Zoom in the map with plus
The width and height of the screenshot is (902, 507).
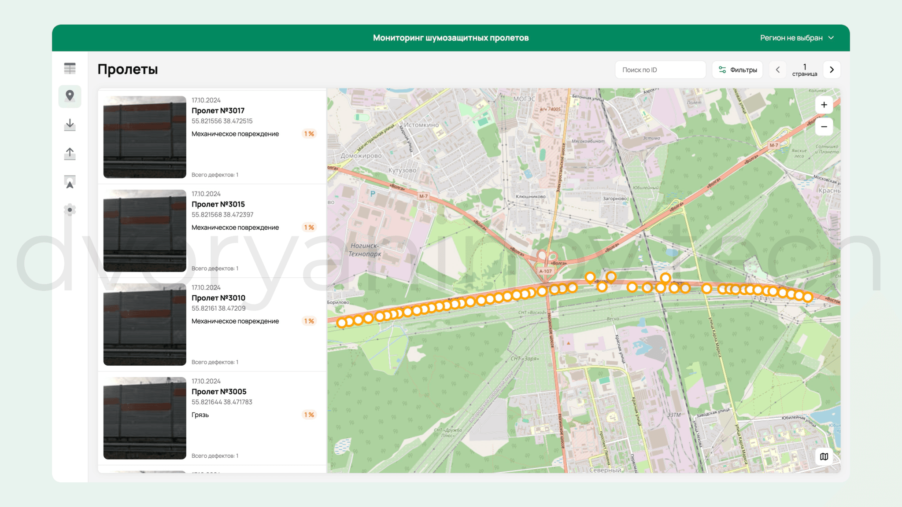(x=824, y=105)
